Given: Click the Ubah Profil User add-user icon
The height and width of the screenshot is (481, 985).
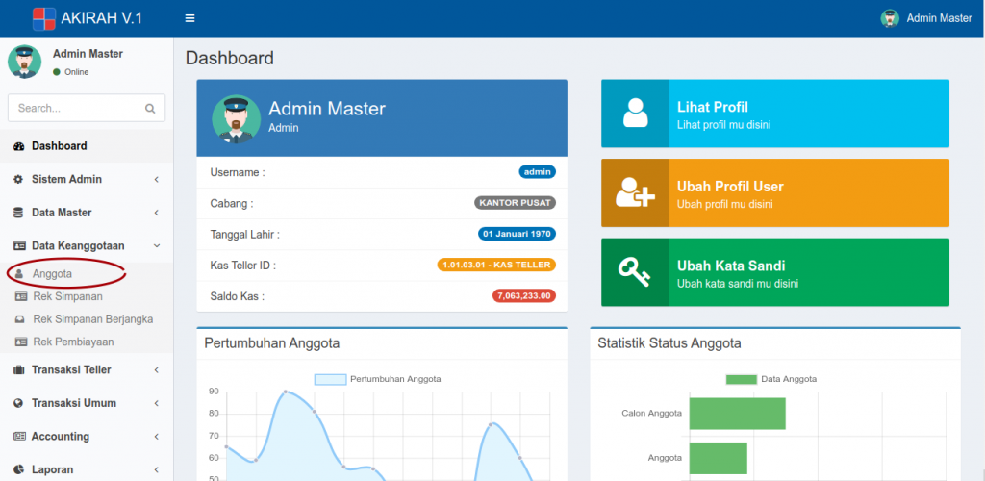Looking at the screenshot, I should 635,193.
